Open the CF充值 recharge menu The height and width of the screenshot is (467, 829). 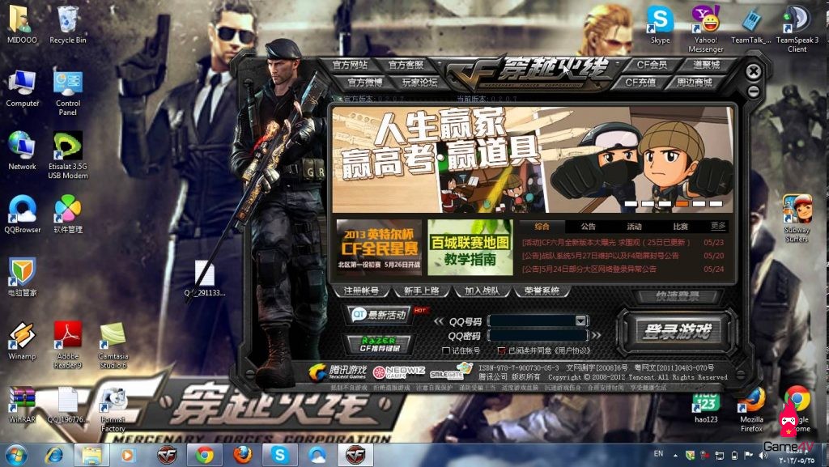point(640,83)
